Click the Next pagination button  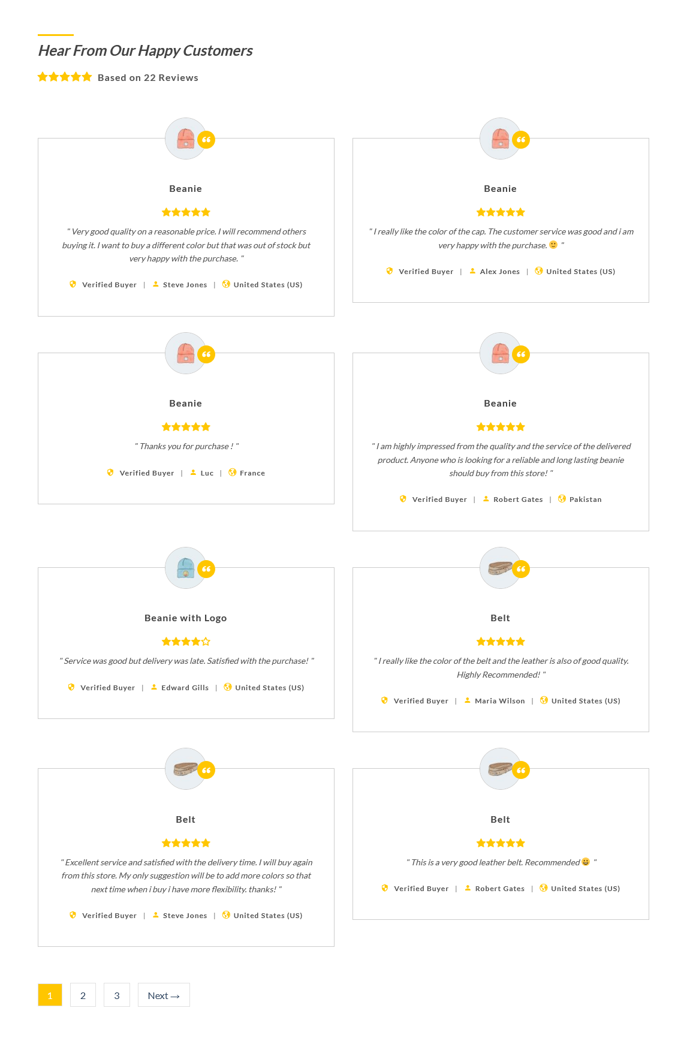click(164, 995)
